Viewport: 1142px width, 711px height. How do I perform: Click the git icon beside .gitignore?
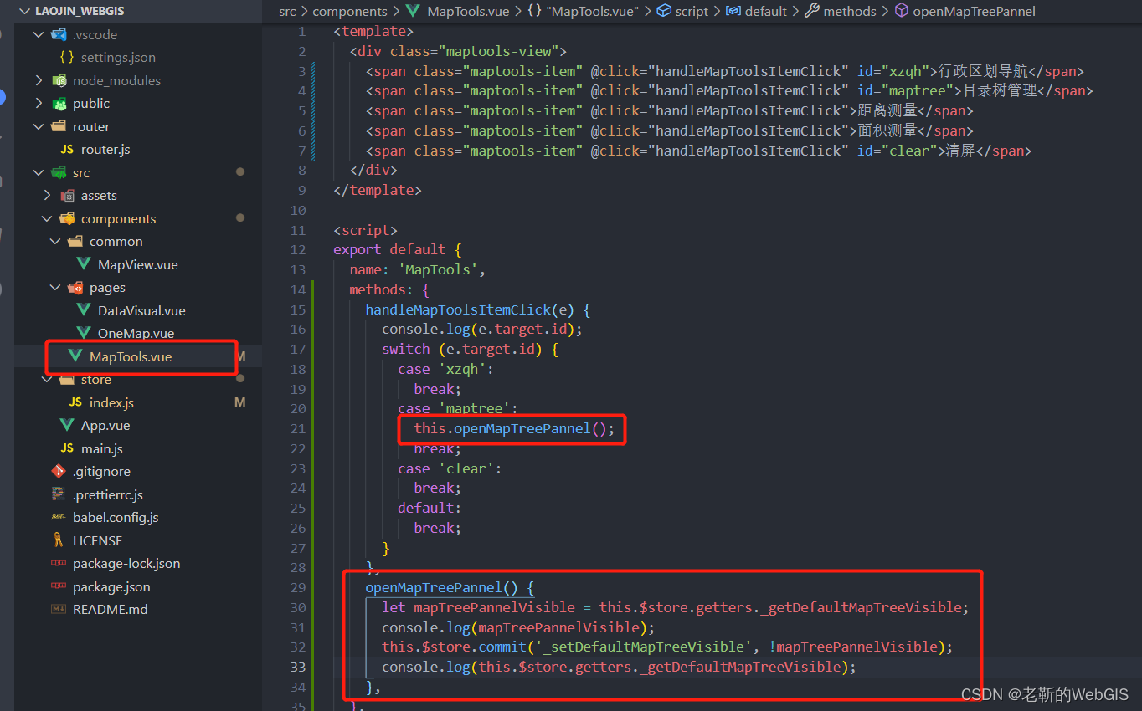click(x=59, y=472)
